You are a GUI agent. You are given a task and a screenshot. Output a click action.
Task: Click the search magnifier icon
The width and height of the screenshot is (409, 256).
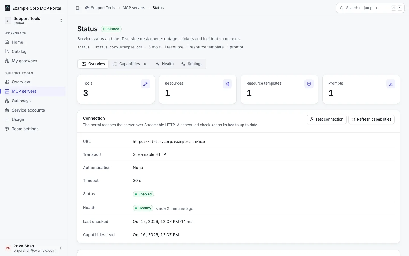[x=342, y=8]
